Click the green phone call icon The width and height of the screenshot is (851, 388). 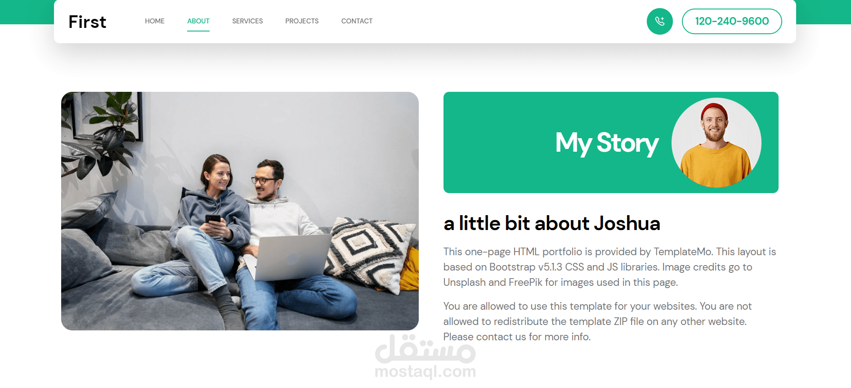[659, 21]
